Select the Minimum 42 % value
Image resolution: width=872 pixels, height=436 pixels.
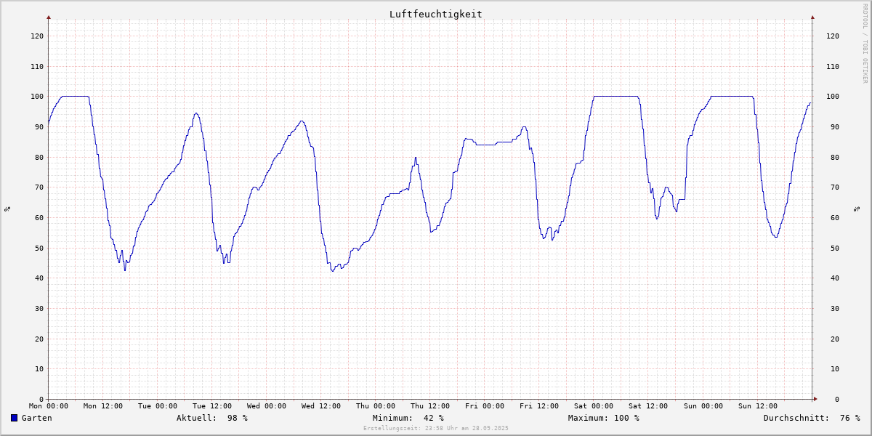(x=408, y=418)
